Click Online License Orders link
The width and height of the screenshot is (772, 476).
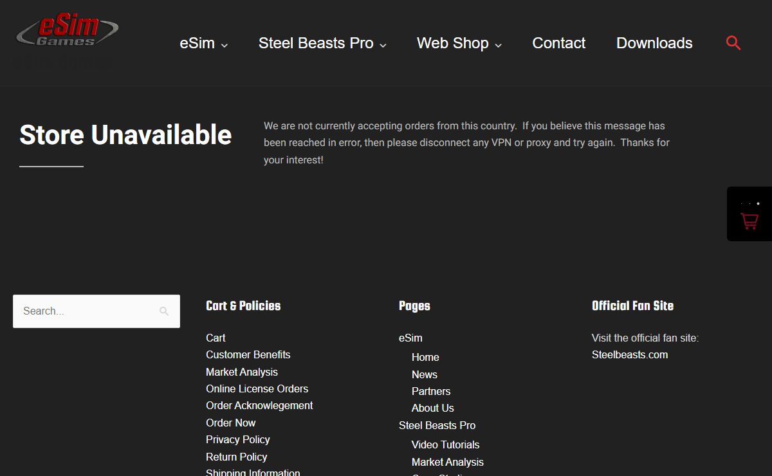257,389
